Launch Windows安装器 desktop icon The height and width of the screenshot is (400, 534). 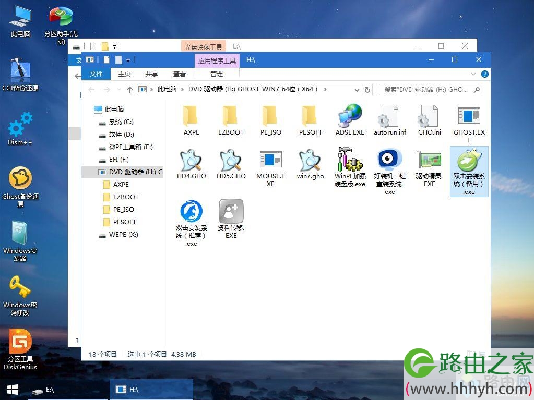20,241
